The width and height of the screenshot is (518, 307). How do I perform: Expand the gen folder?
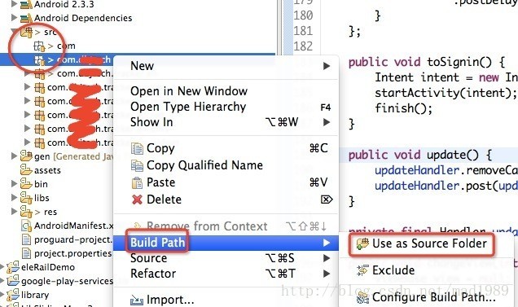pos(14,156)
